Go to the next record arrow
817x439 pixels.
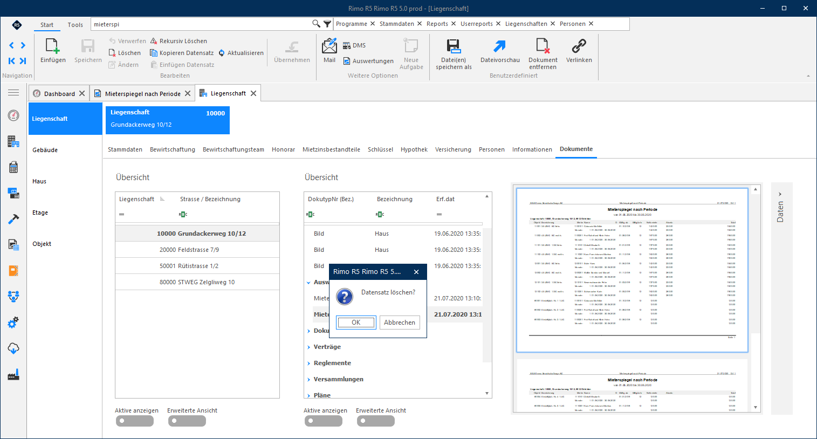pyautogui.click(x=23, y=45)
